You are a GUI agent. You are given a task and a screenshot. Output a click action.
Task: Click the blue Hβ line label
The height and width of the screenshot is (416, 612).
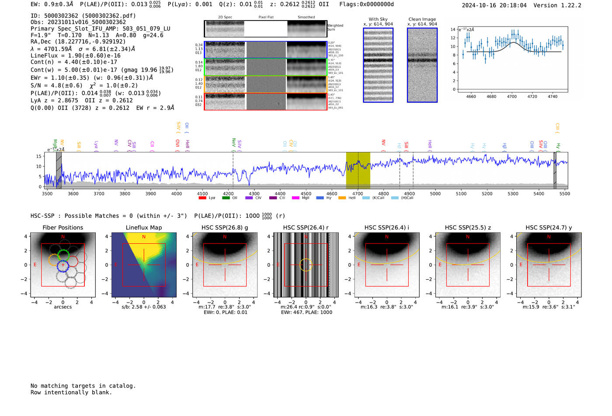pos(504,146)
